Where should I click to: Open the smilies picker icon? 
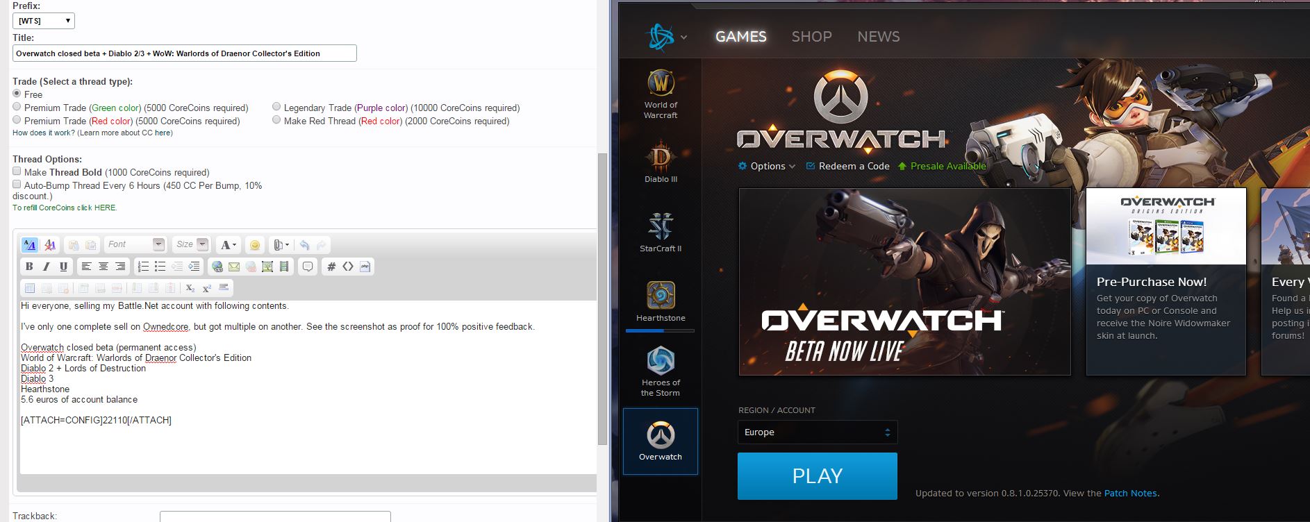(x=255, y=244)
